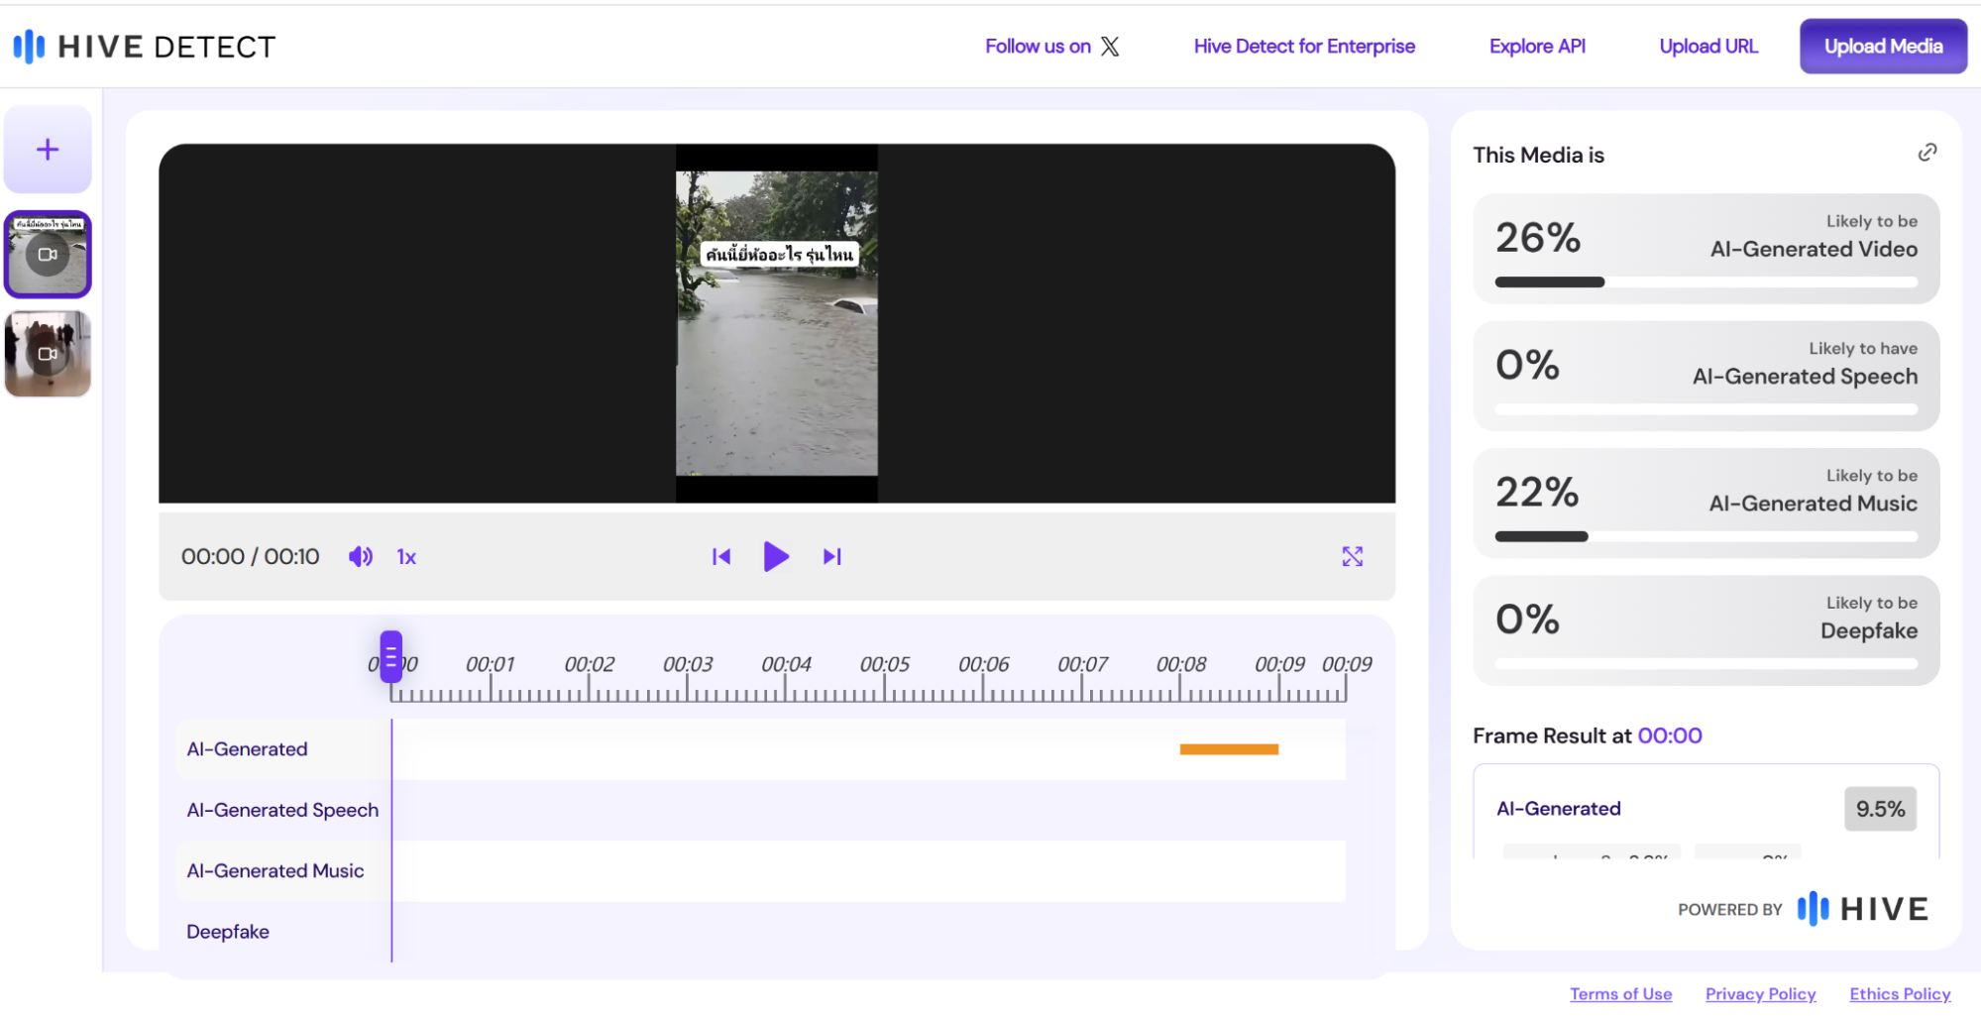Click the orange AI-Generated timeline segment

[1229, 749]
